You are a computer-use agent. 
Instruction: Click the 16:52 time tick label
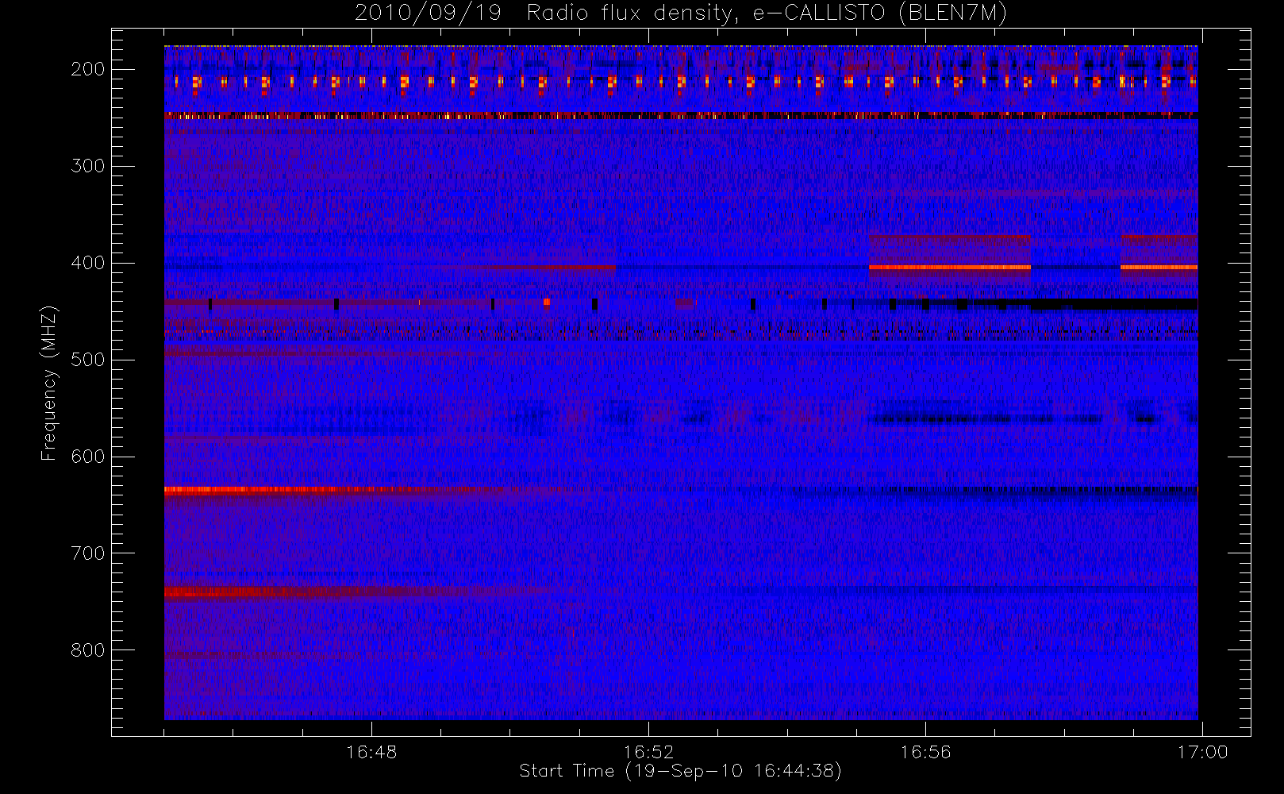point(648,752)
